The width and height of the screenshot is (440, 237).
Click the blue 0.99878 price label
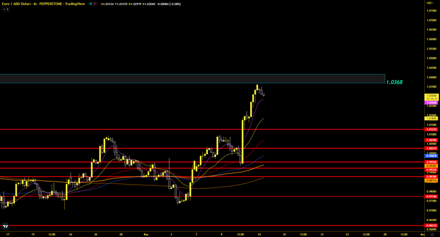(432, 156)
